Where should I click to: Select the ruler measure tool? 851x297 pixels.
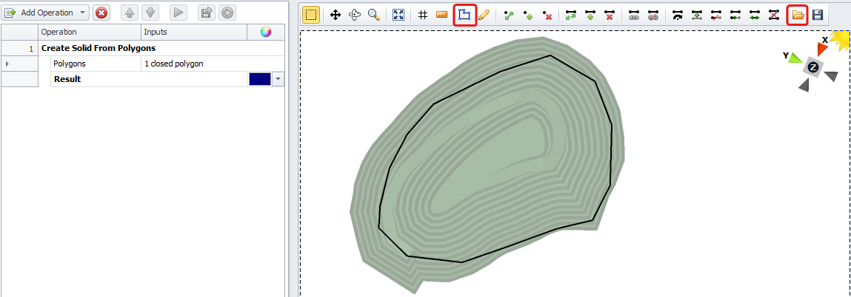pos(442,15)
